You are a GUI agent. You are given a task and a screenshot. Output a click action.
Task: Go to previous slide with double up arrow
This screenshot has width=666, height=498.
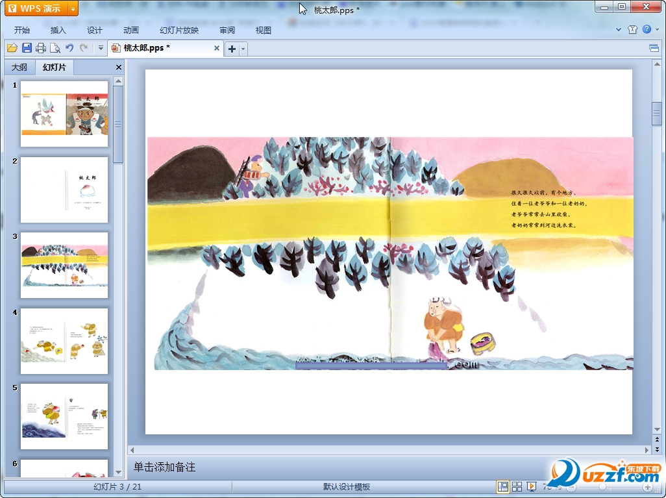pyautogui.click(x=657, y=440)
